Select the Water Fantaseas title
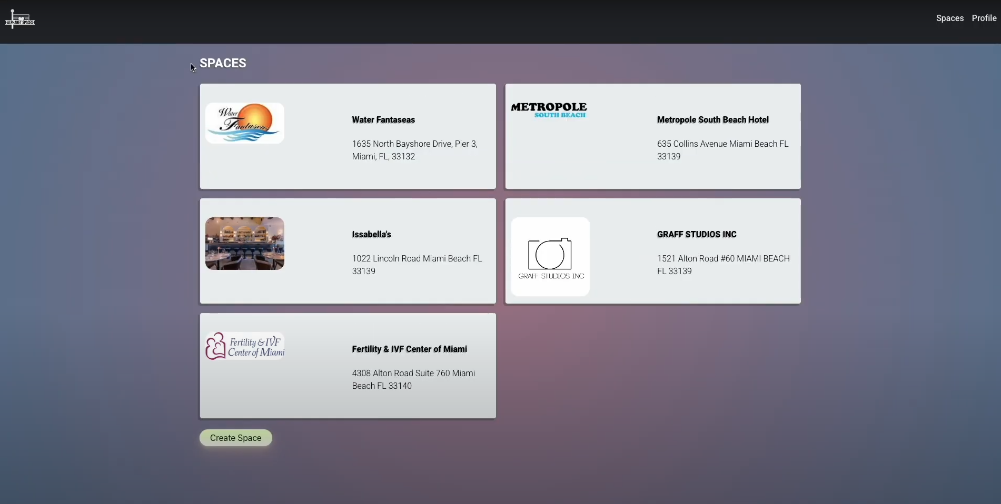 [383, 120]
